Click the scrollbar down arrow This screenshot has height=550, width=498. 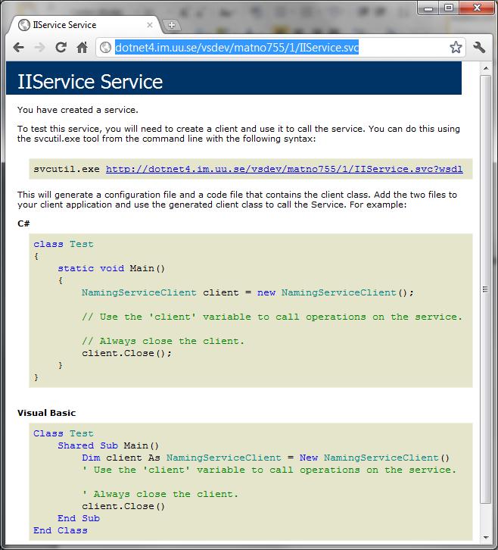point(486,537)
